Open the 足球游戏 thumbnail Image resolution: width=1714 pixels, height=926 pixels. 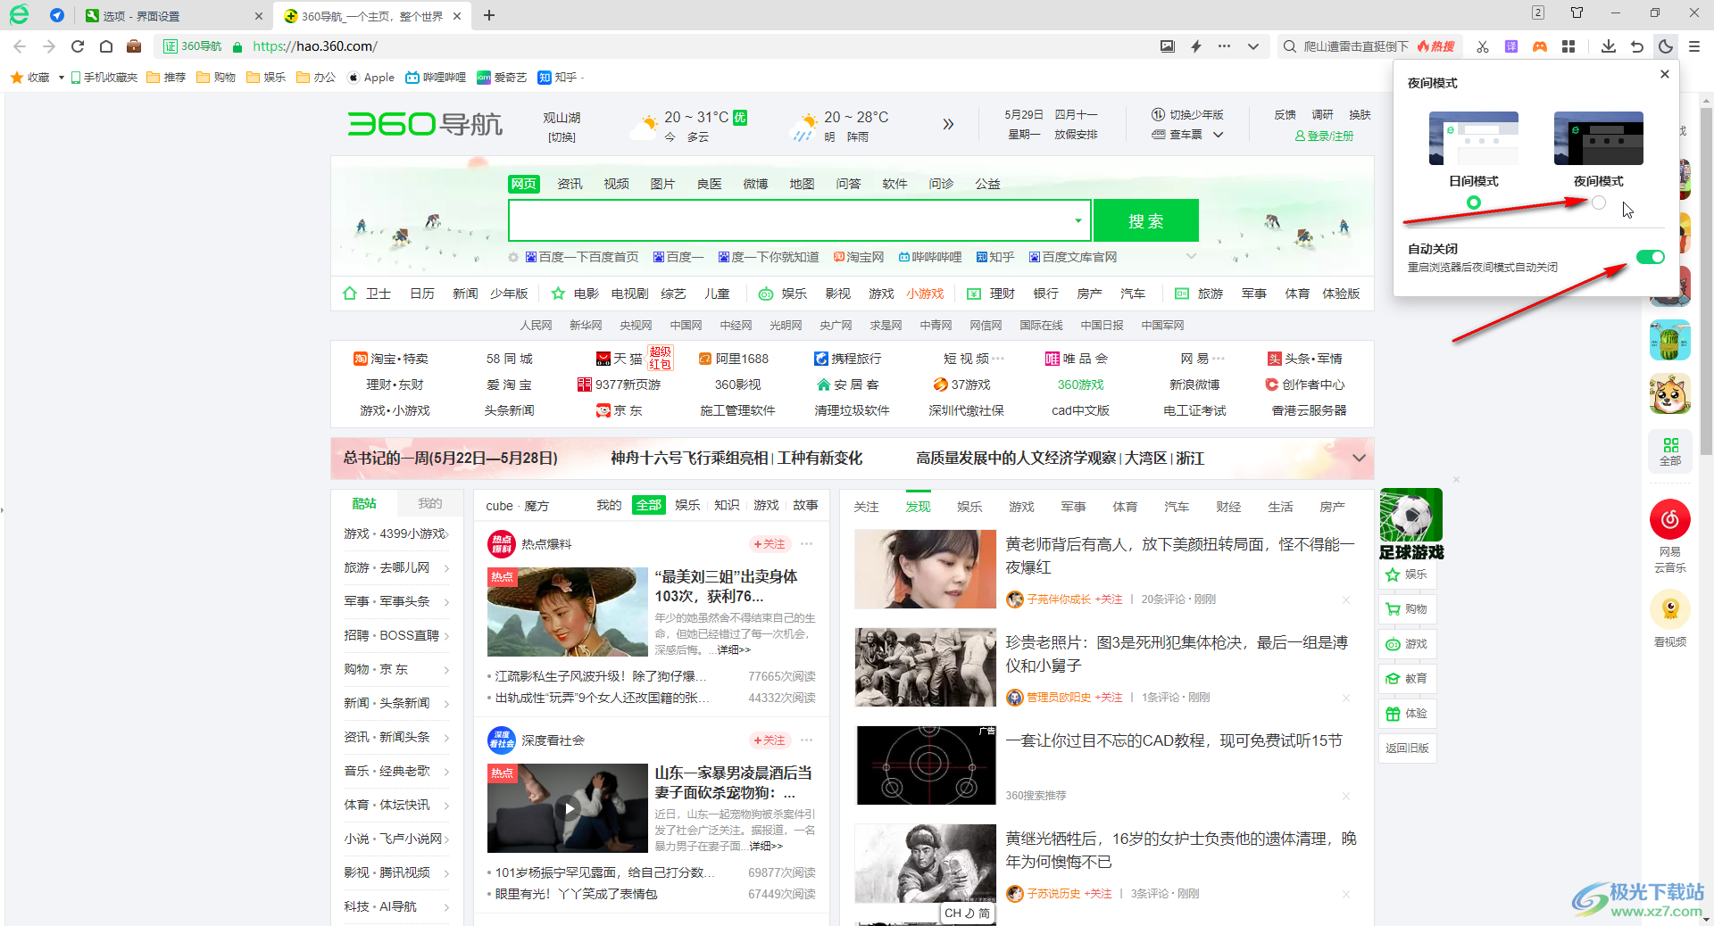tap(1410, 525)
